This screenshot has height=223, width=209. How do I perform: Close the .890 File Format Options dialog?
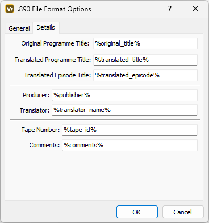[195, 9]
